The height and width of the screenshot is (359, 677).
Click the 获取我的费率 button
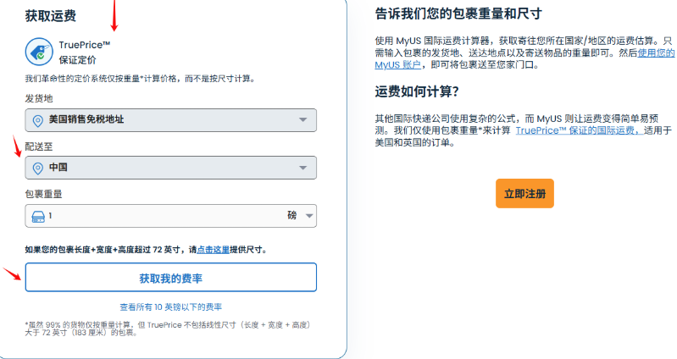click(171, 278)
